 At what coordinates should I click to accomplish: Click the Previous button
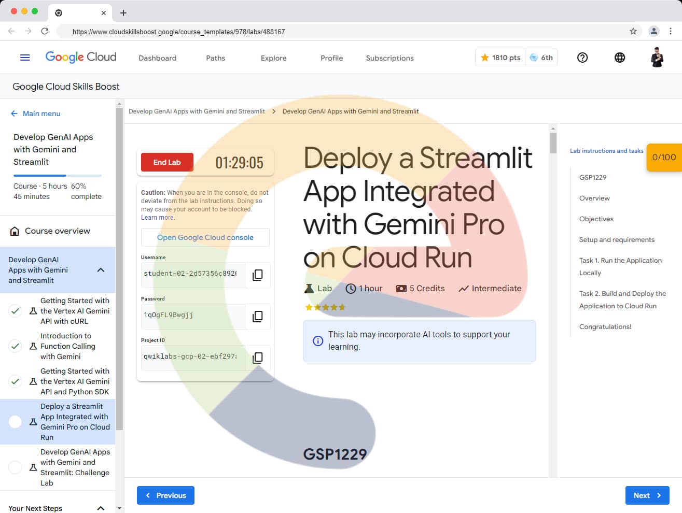[x=165, y=495]
